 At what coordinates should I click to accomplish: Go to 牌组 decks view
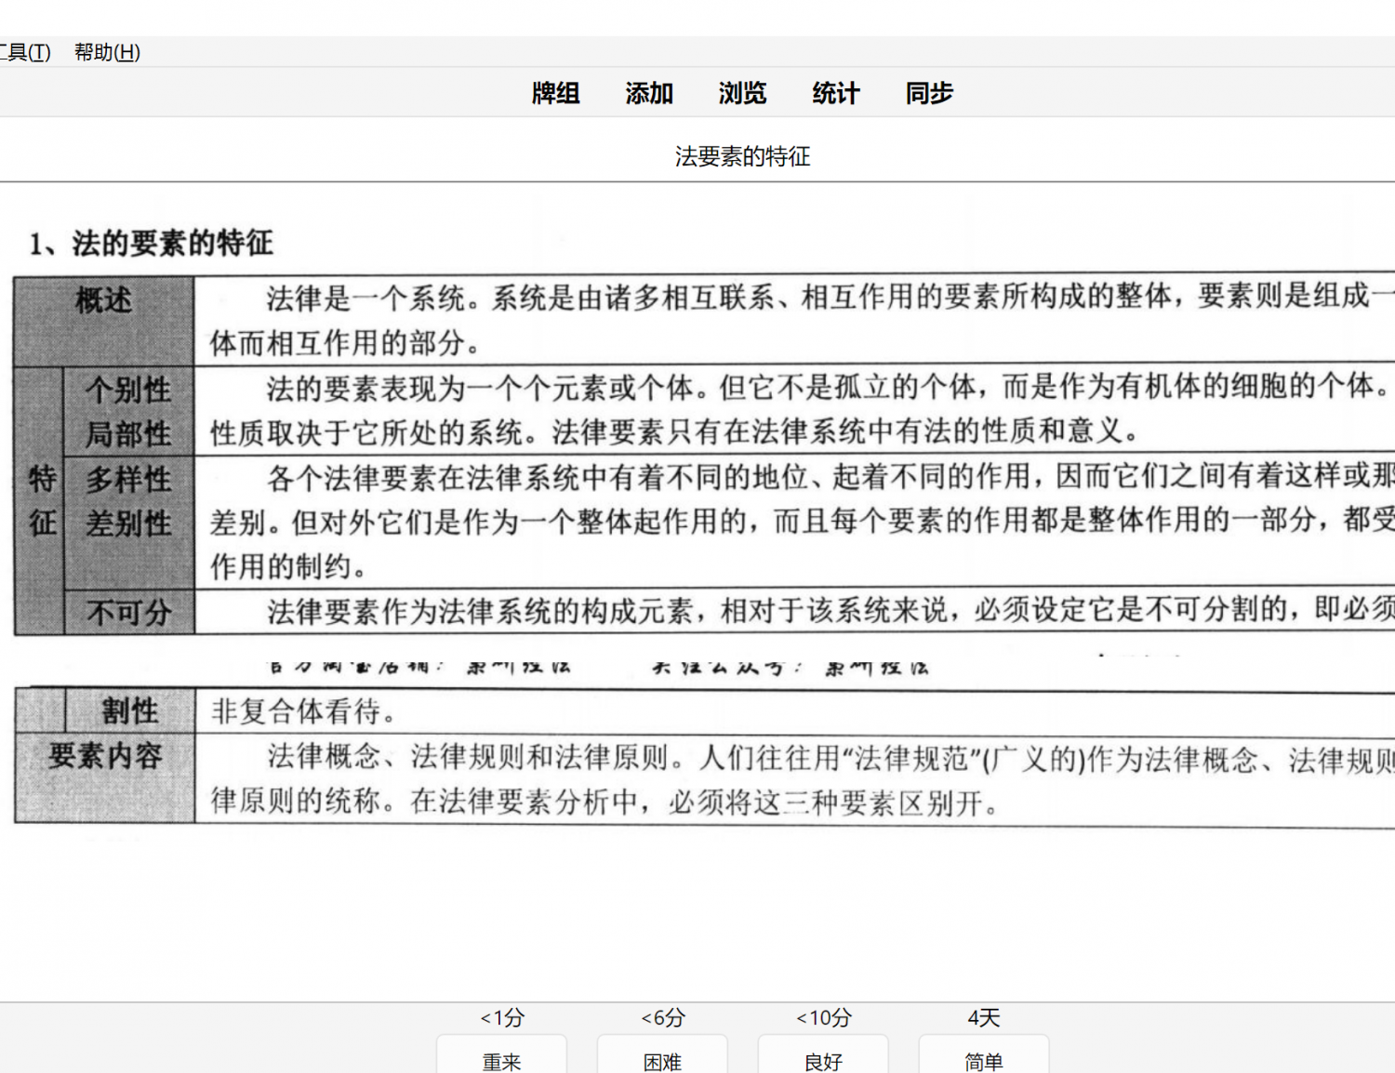point(556,93)
